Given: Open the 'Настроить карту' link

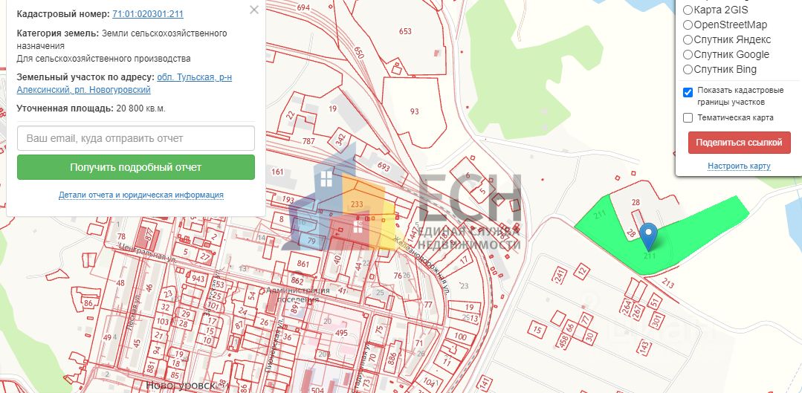Looking at the screenshot, I should tap(739, 166).
